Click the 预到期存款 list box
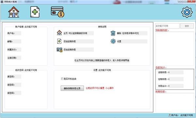 click(x=175, y=49)
